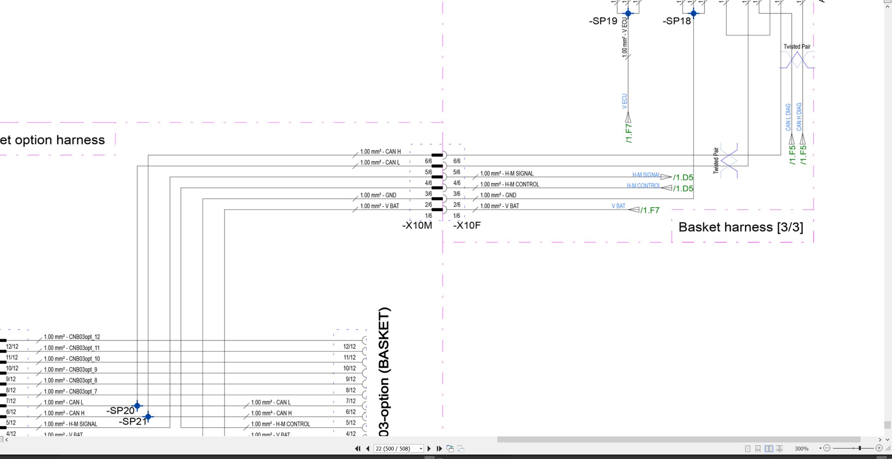Jump to the first page
Viewport: 892px width, 459px height.
[358, 448]
